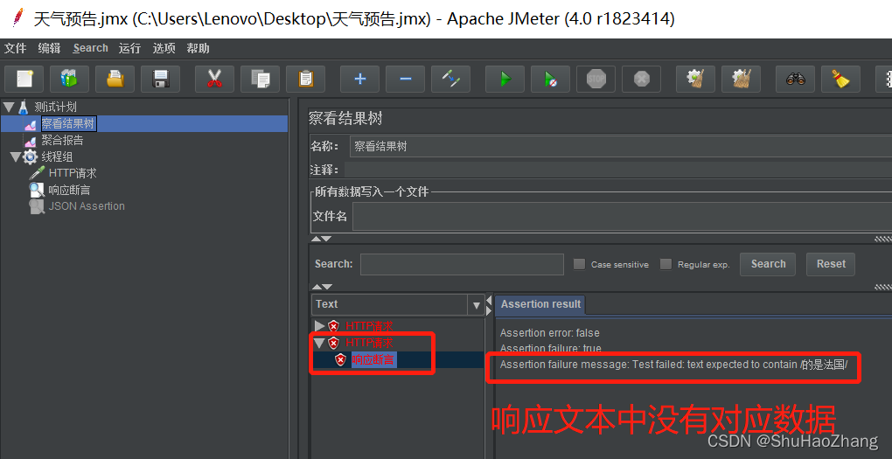Select disabled JSON Assertion node

click(87, 206)
